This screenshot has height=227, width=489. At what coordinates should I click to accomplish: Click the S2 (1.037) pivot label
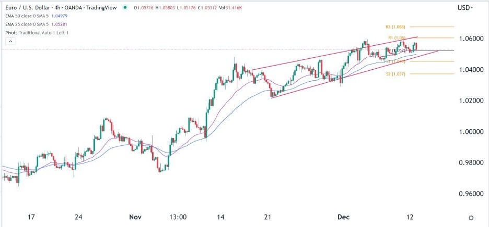(x=394, y=74)
